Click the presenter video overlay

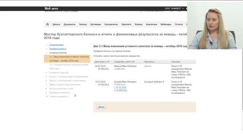pos(215,25)
